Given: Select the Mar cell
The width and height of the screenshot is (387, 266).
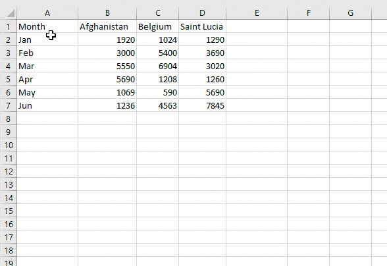Looking at the screenshot, I should tap(47, 66).
